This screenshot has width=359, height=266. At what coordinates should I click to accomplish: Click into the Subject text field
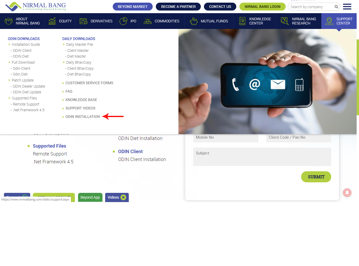(262, 157)
